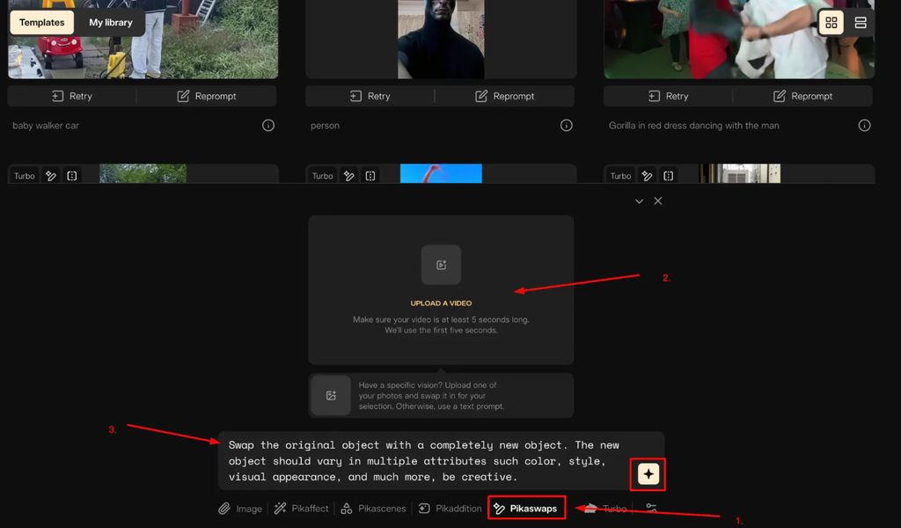Image resolution: width=901 pixels, height=528 pixels.
Task: Toggle the Turbo mode option
Action: pyautogui.click(x=605, y=509)
